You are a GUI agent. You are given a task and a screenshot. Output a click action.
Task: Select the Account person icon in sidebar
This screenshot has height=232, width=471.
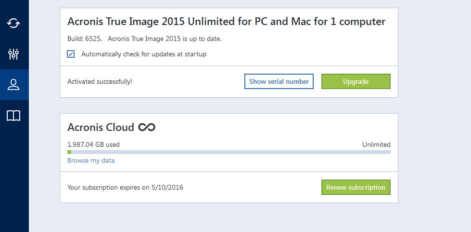pos(13,85)
